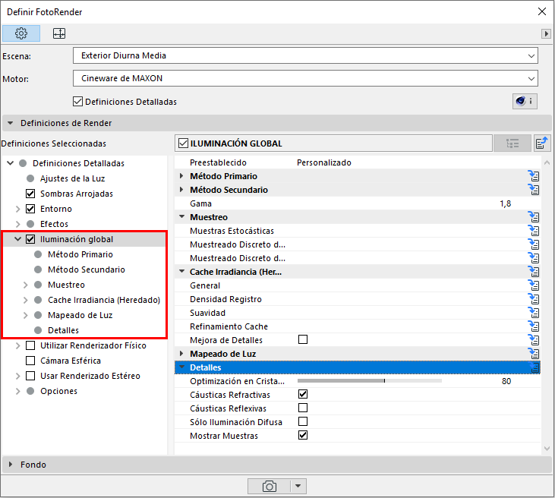Viewport: 555px width, 498px height.
Task: Close the Definir FotoRender dialog
Action: (542, 11)
